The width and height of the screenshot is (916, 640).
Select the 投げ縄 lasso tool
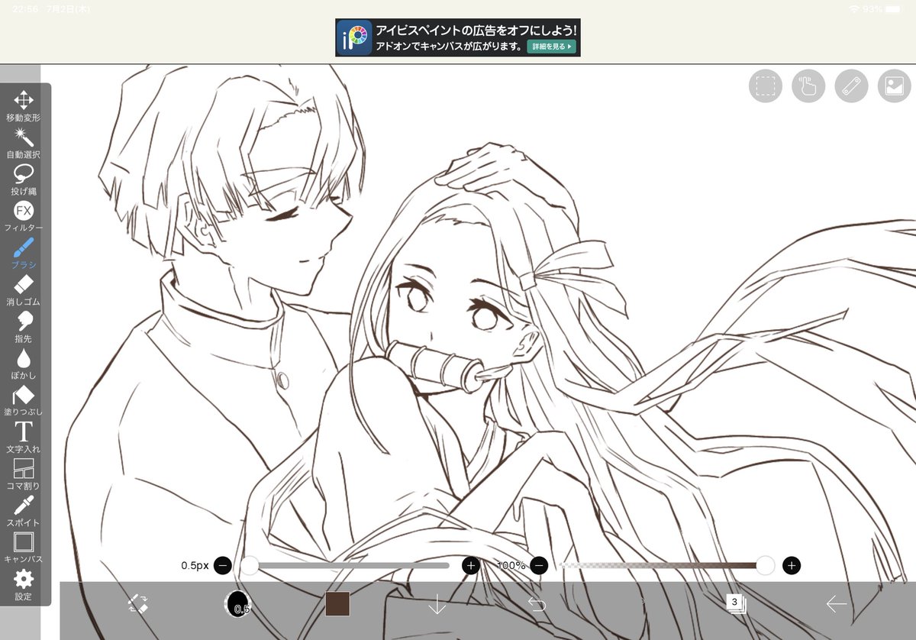tap(24, 179)
